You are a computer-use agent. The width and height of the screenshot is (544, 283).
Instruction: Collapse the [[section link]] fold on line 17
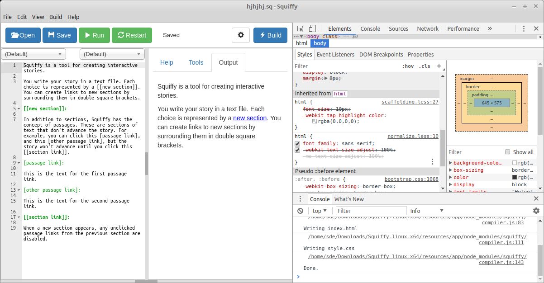pos(19,217)
